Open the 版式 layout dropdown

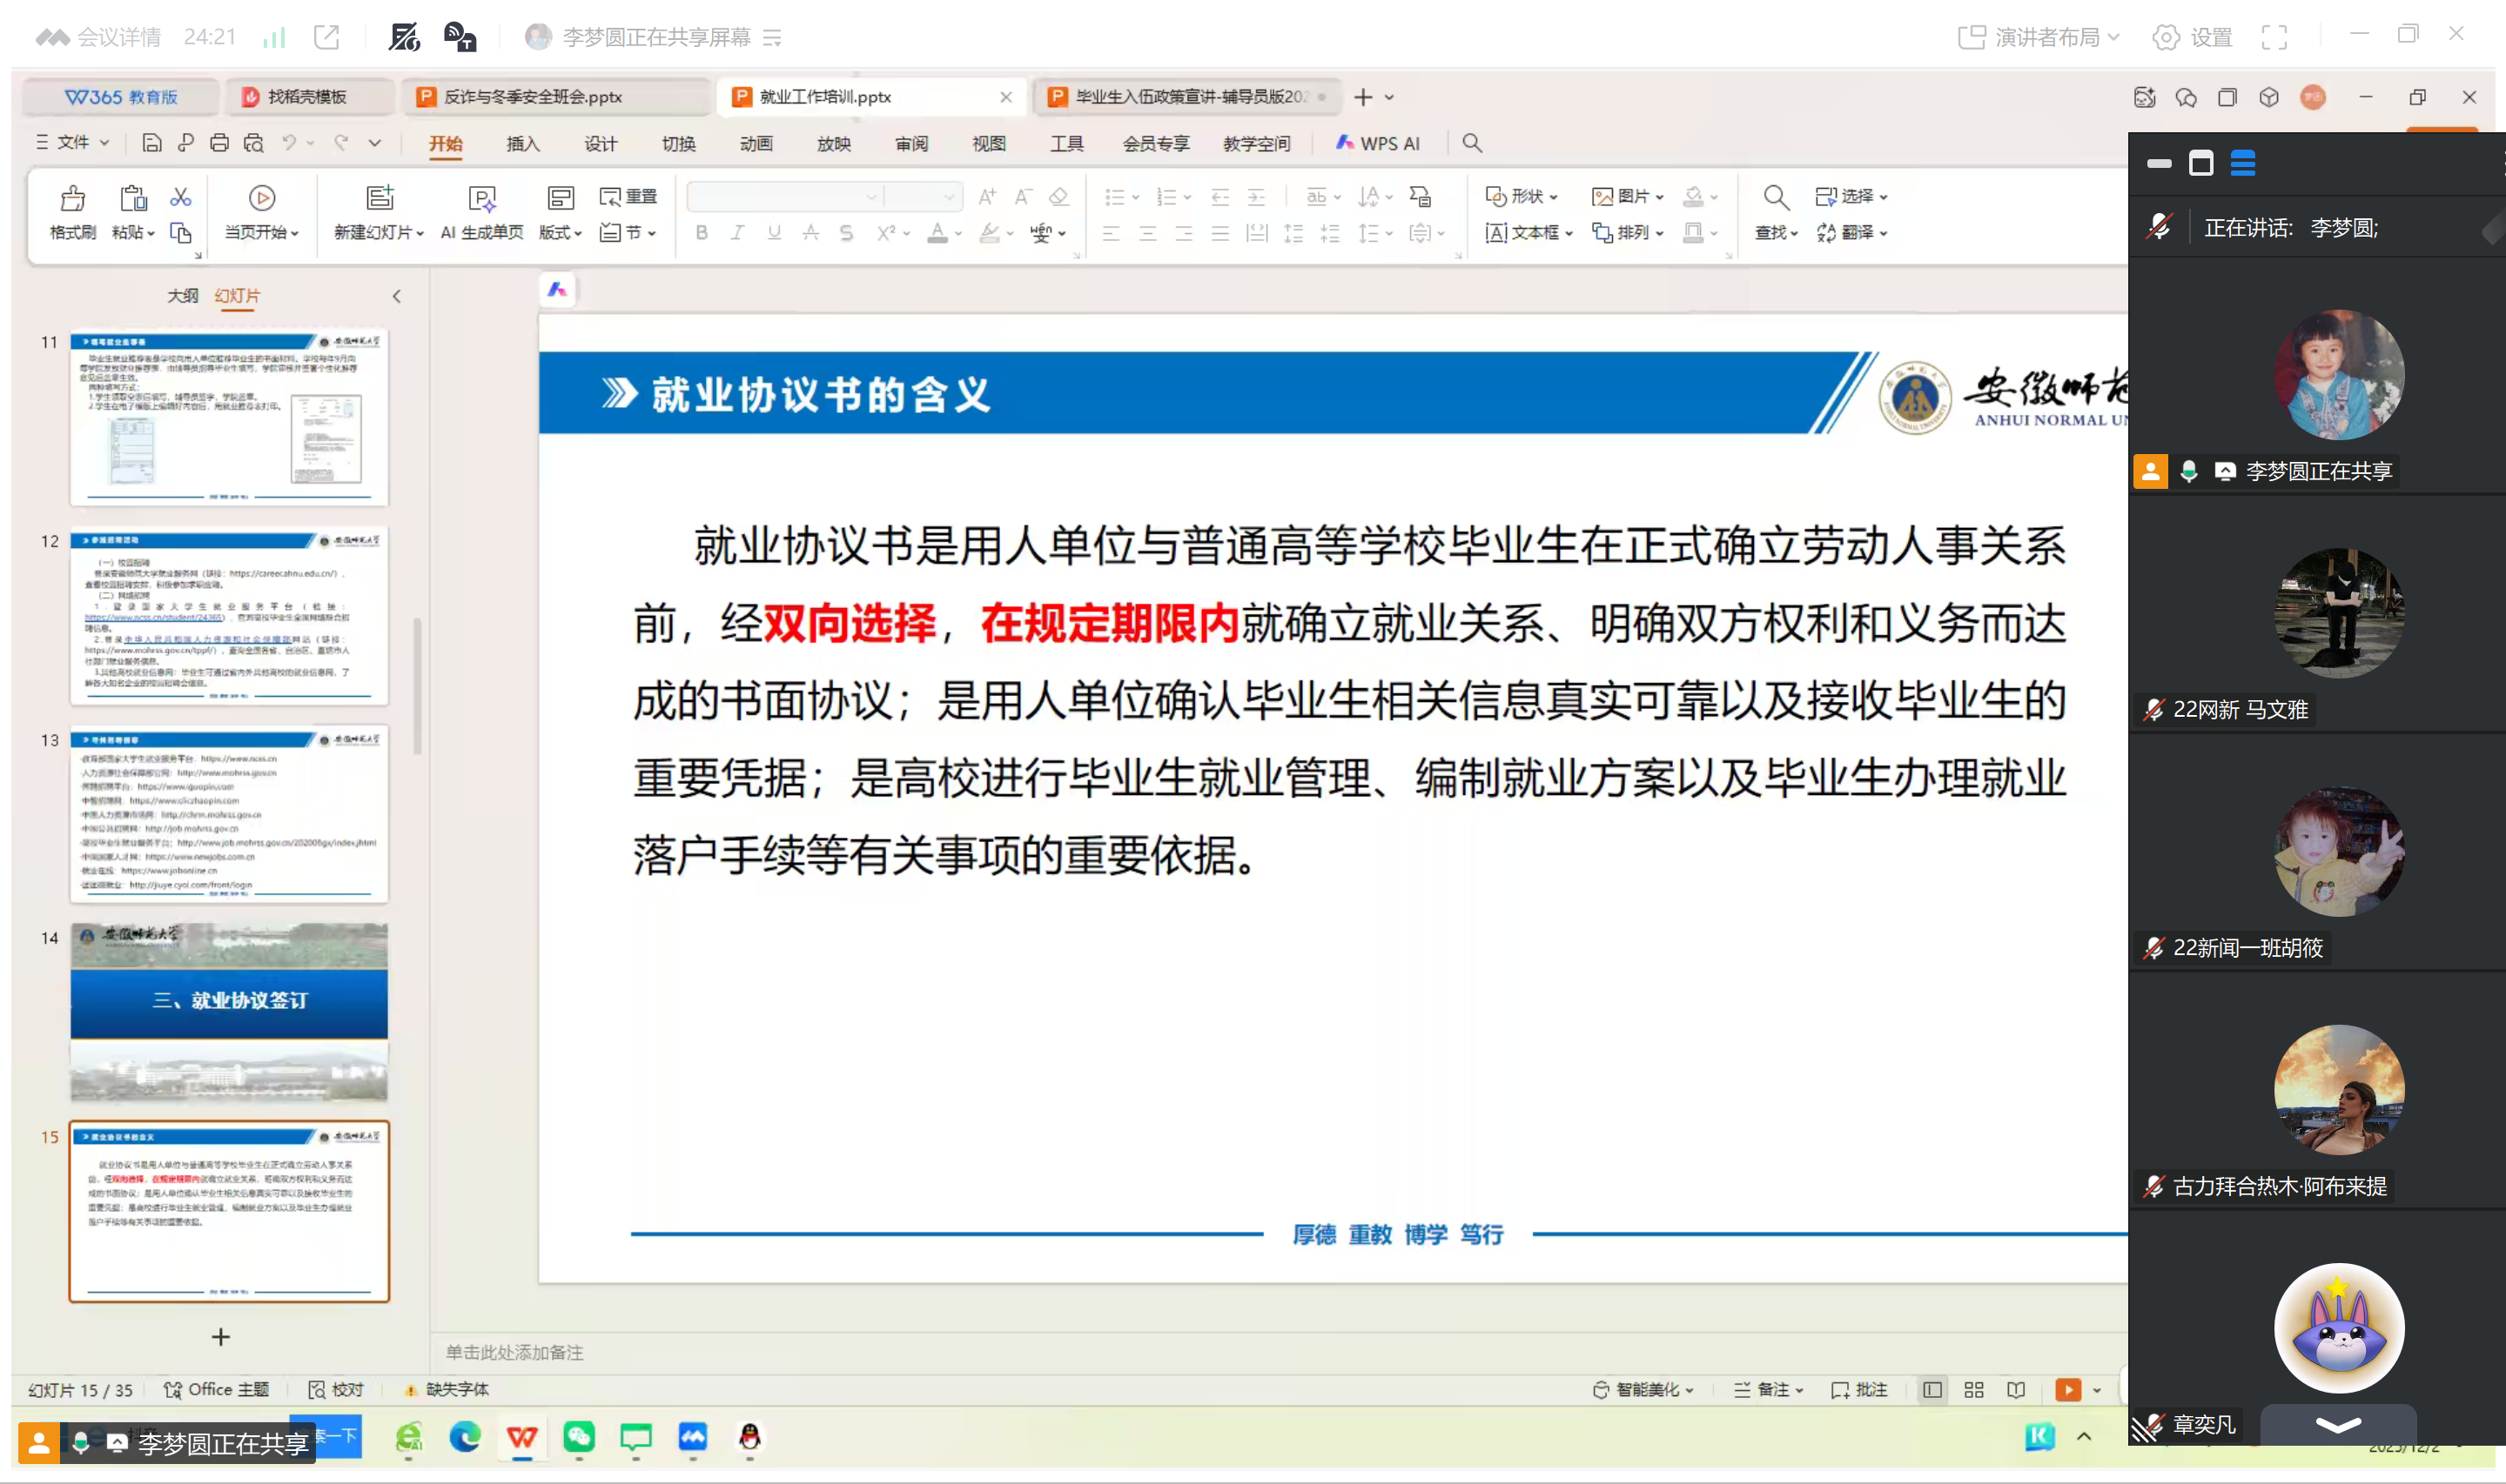click(561, 233)
